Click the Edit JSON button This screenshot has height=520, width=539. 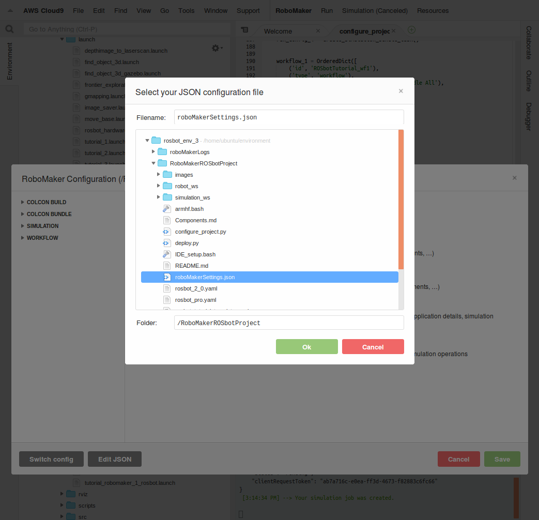click(x=115, y=459)
